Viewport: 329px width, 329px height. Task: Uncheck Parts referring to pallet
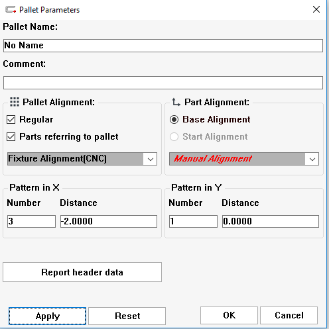(x=11, y=137)
